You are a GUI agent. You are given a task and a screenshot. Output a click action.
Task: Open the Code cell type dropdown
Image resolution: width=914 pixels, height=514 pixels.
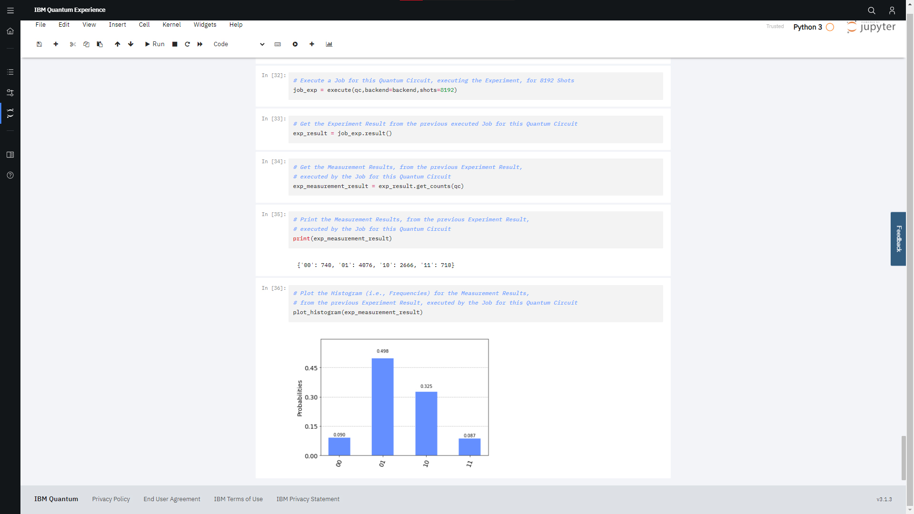(x=238, y=44)
